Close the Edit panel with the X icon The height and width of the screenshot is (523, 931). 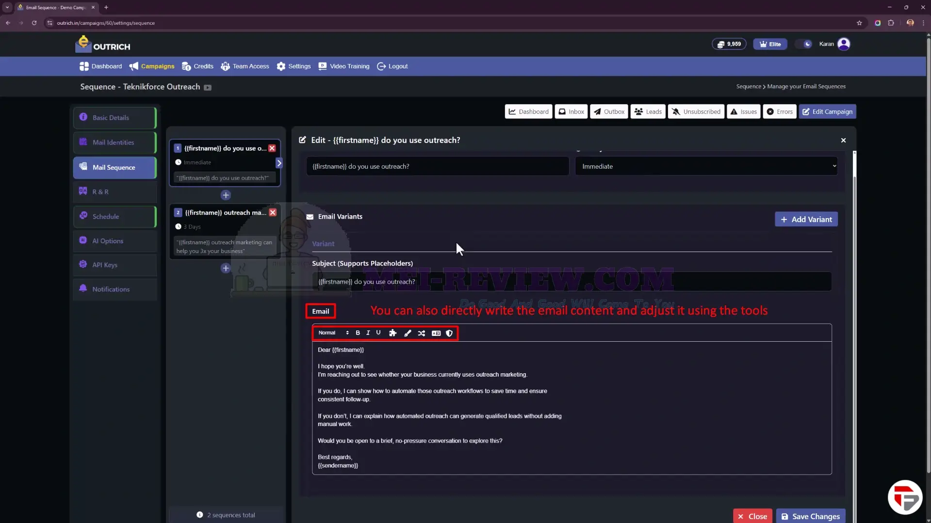(843, 140)
